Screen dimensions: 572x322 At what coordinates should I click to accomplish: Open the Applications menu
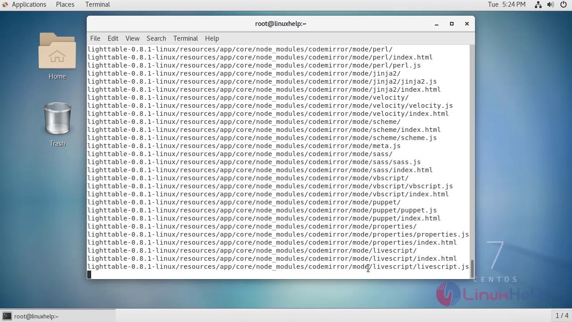29,4
